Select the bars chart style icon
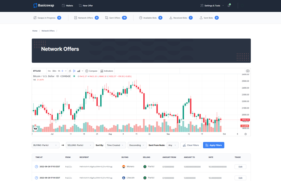281x181 pixels. point(70,71)
